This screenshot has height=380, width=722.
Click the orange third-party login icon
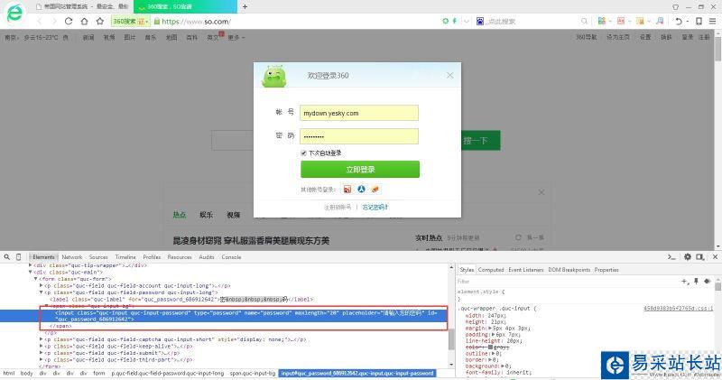click(375, 190)
